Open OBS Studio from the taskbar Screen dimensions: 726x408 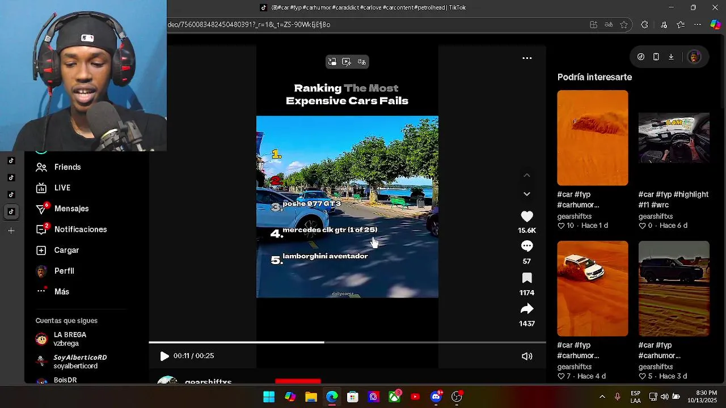(457, 397)
